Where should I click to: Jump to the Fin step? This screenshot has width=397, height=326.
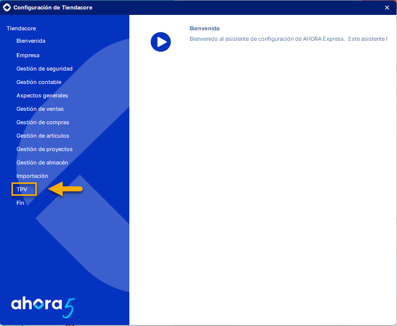pyautogui.click(x=20, y=203)
